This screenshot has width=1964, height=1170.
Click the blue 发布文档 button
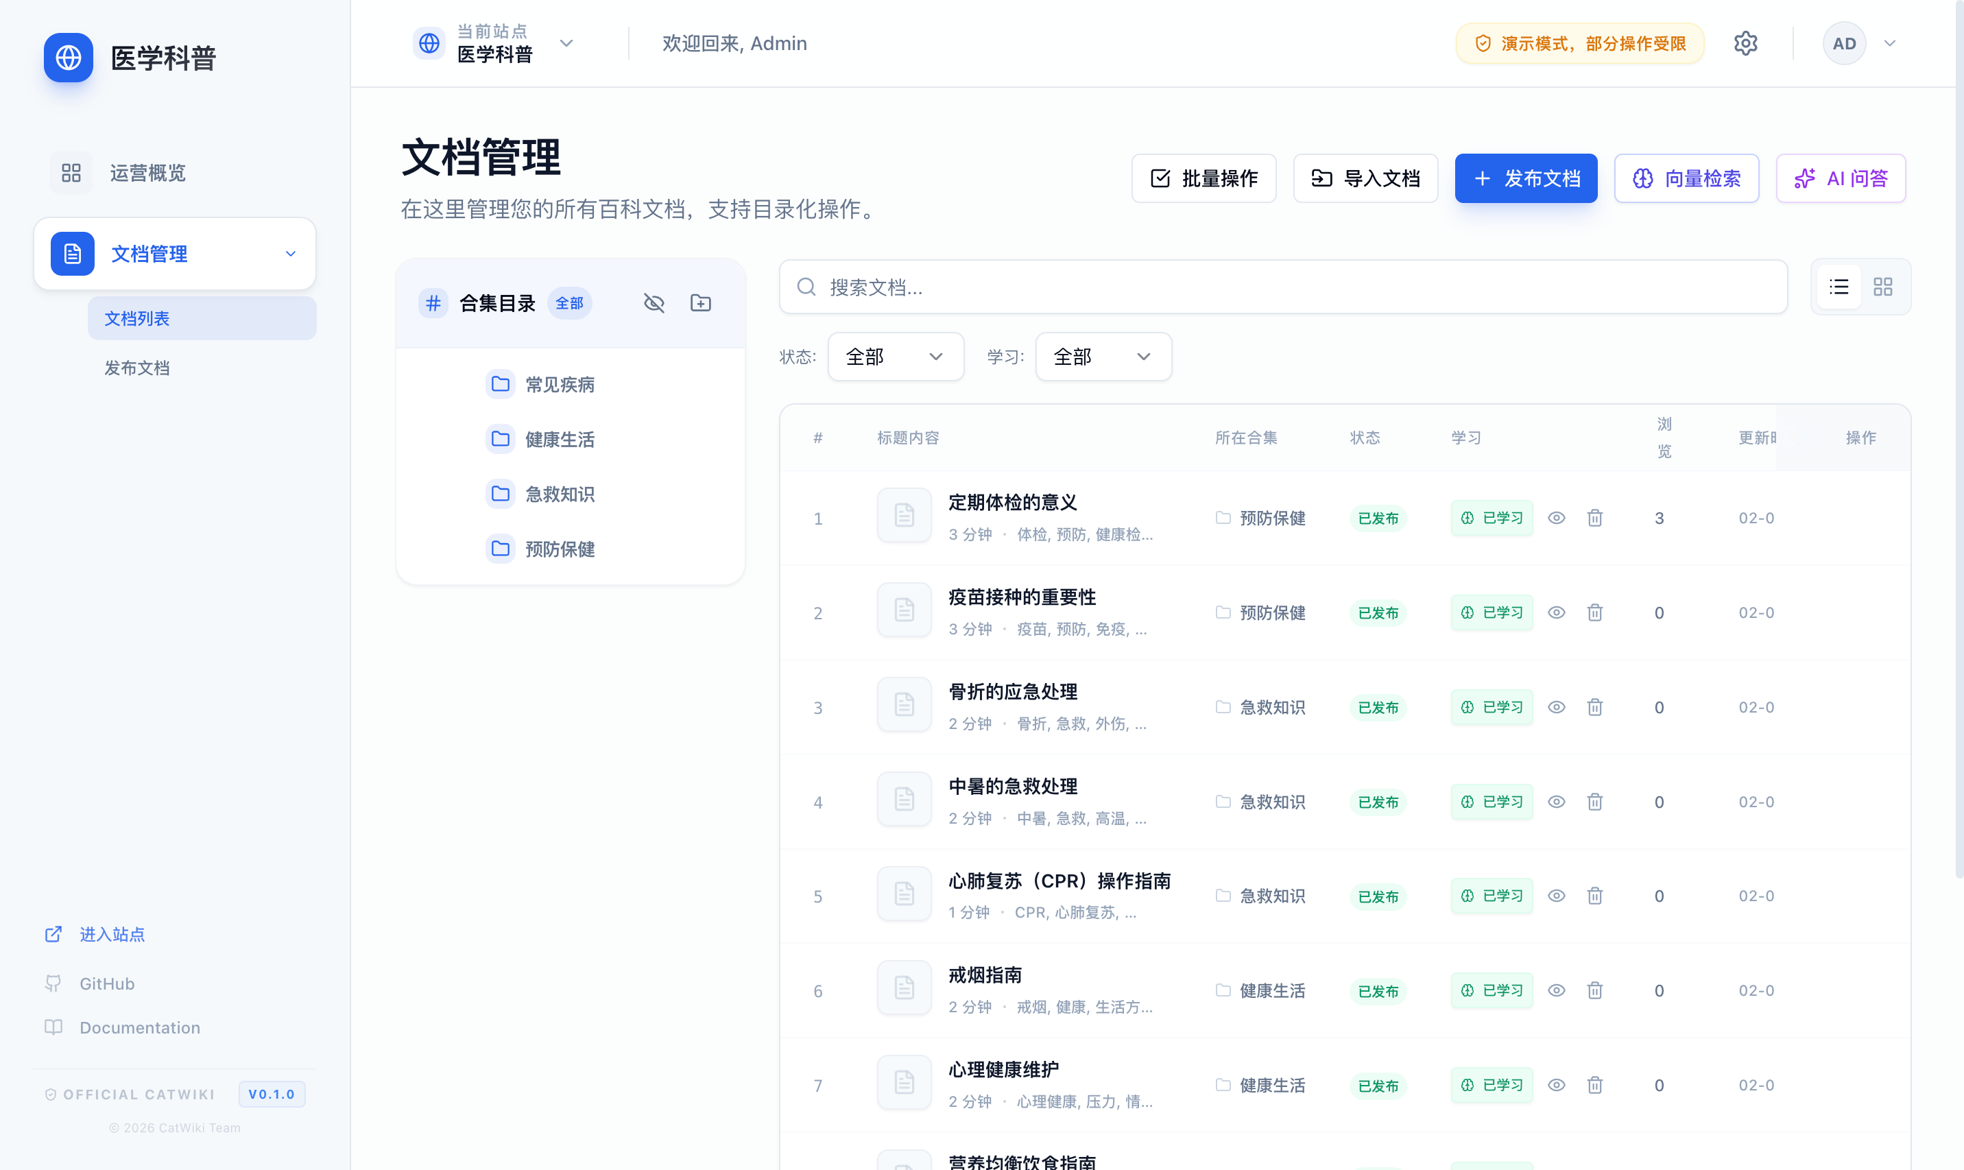pyautogui.click(x=1526, y=178)
